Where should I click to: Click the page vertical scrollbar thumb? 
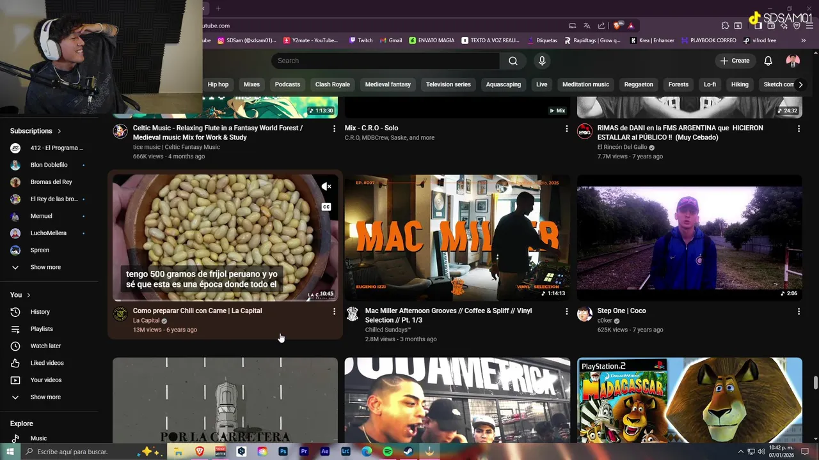pyautogui.click(x=815, y=383)
